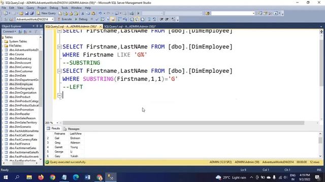
Task: Click the Parse checkmark icon
Action: coord(97,19)
